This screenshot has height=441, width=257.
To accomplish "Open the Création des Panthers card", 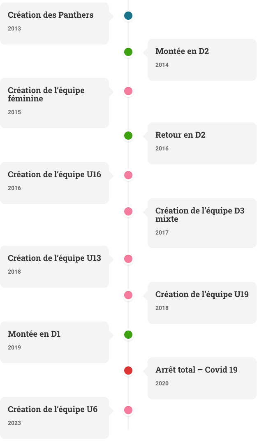I will point(54,23).
